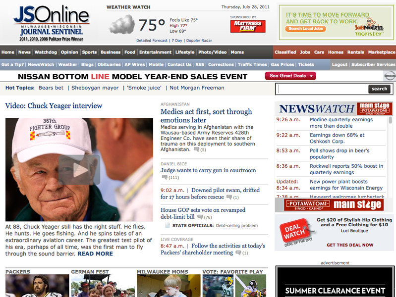The height and width of the screenshot is (297, 396).
Task: Click the Nissan logo on banner
Action: (390, 76)
